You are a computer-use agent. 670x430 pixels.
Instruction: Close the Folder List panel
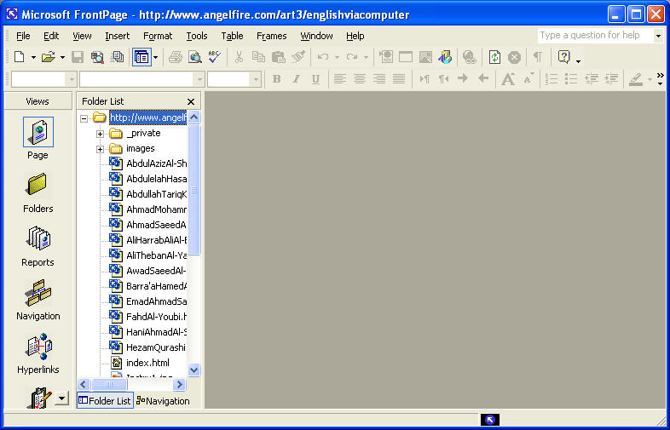coord(191,101)
